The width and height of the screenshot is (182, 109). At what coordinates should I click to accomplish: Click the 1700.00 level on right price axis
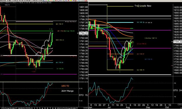178,67
